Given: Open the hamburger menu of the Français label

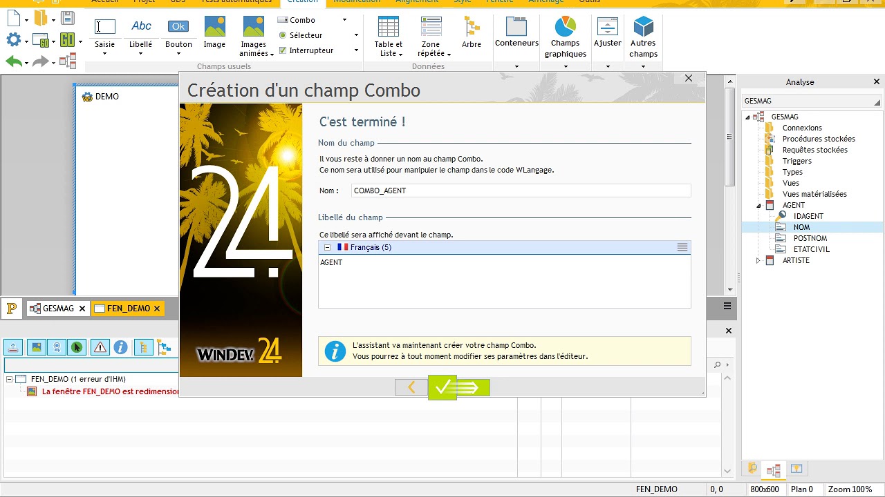Looking at the screenshot, I should [682, 247].
